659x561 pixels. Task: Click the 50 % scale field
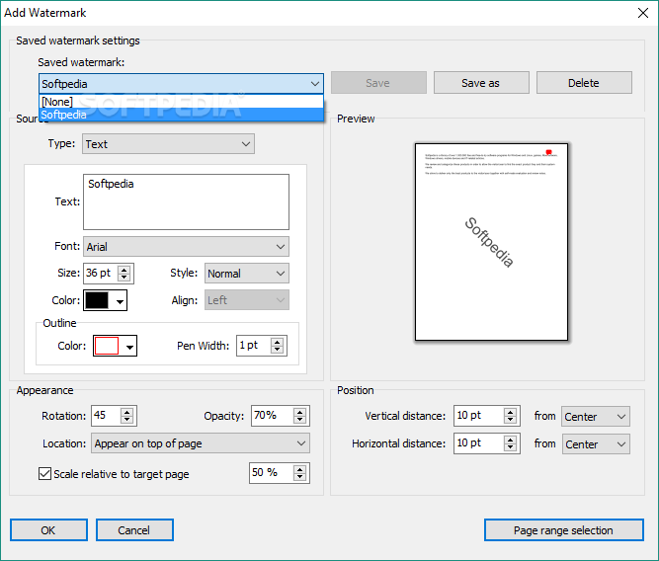tap(272, 473)
